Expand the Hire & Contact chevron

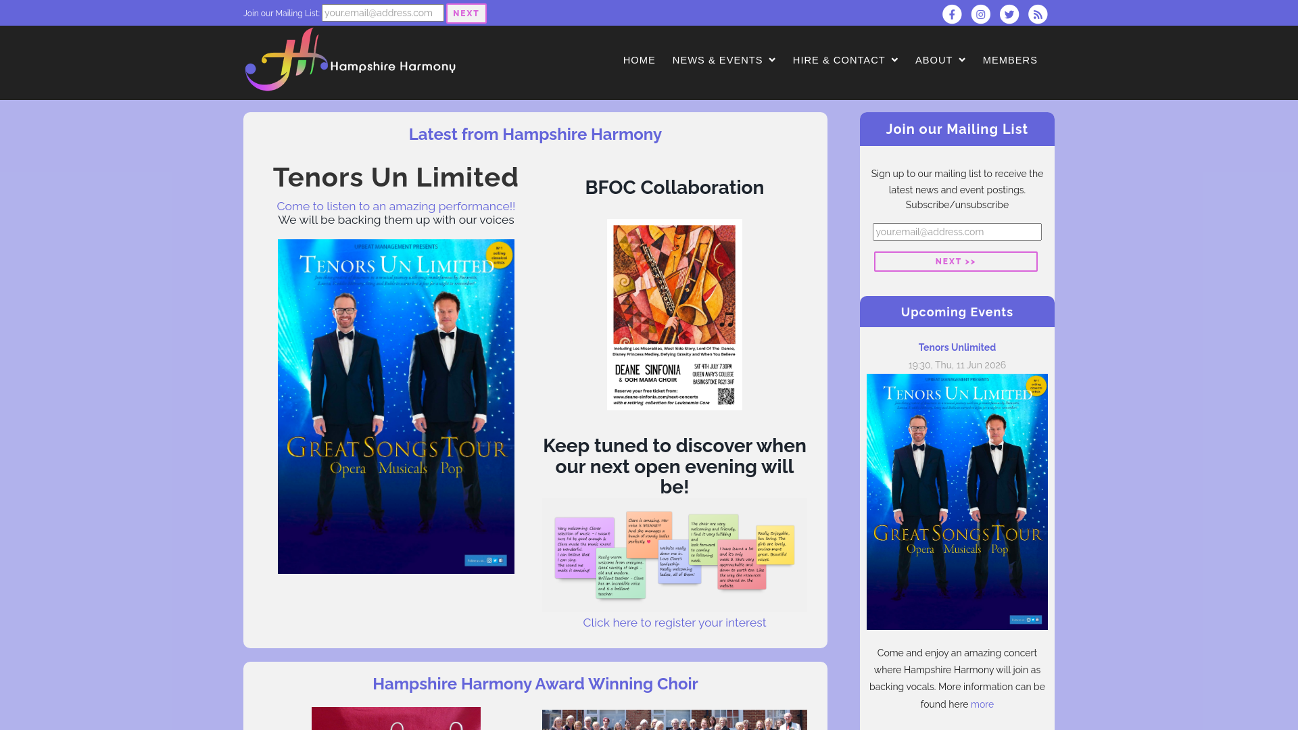coord(894,60)
